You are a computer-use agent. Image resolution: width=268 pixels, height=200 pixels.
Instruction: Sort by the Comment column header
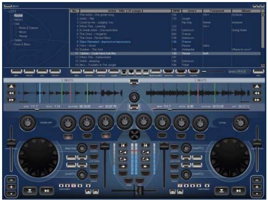point(217,11)
